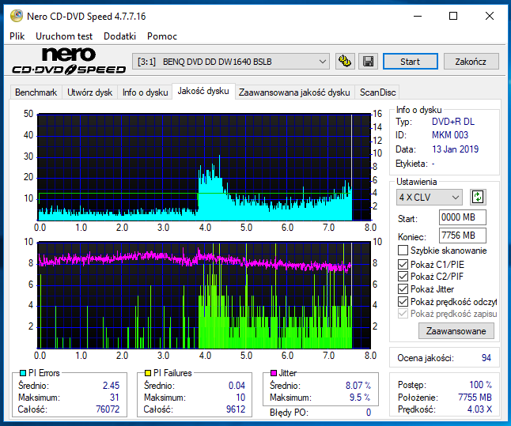
Task: Click Jitter average value 8.07 %
Action: [358, 386]
